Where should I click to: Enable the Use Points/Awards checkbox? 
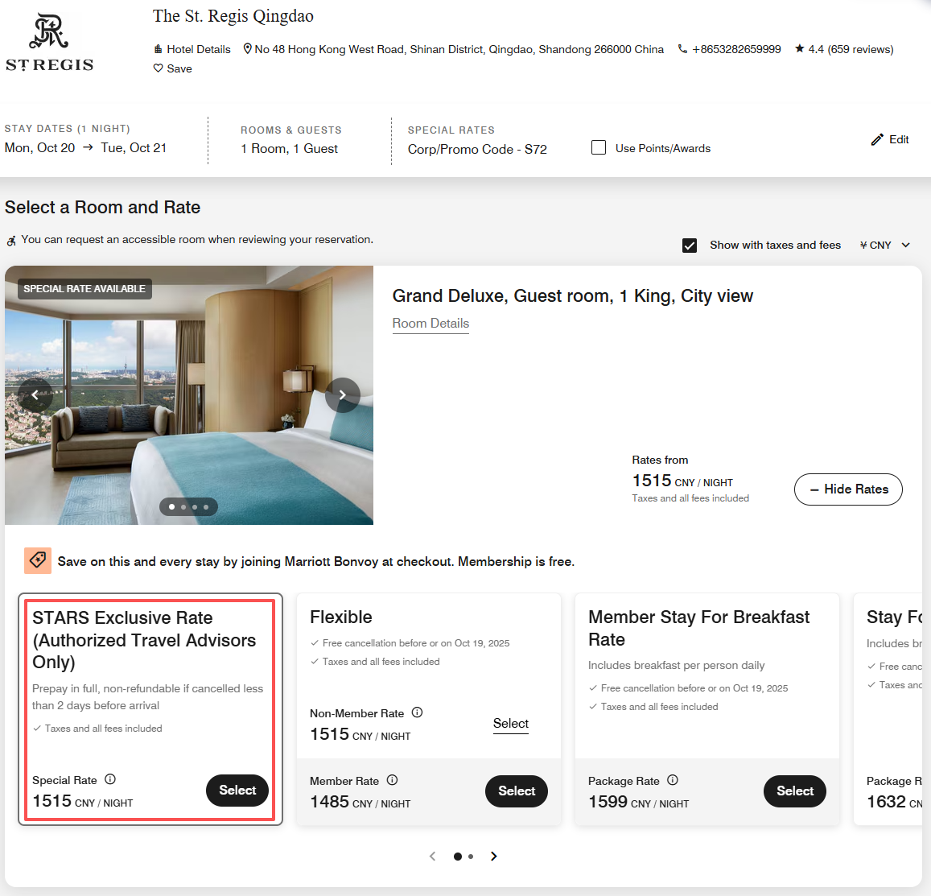coord(599,147)
